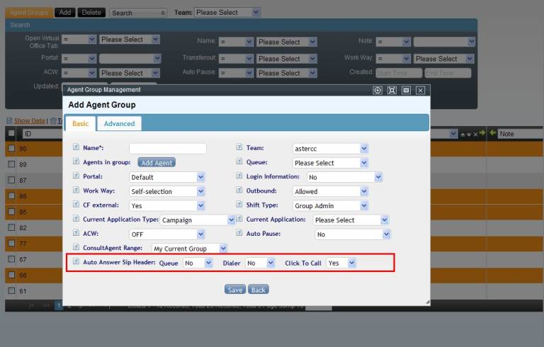The width and height of the screenshot is (544, 347).
Task: Click green arrow icon before Note column
Action: tap(492, 133)
